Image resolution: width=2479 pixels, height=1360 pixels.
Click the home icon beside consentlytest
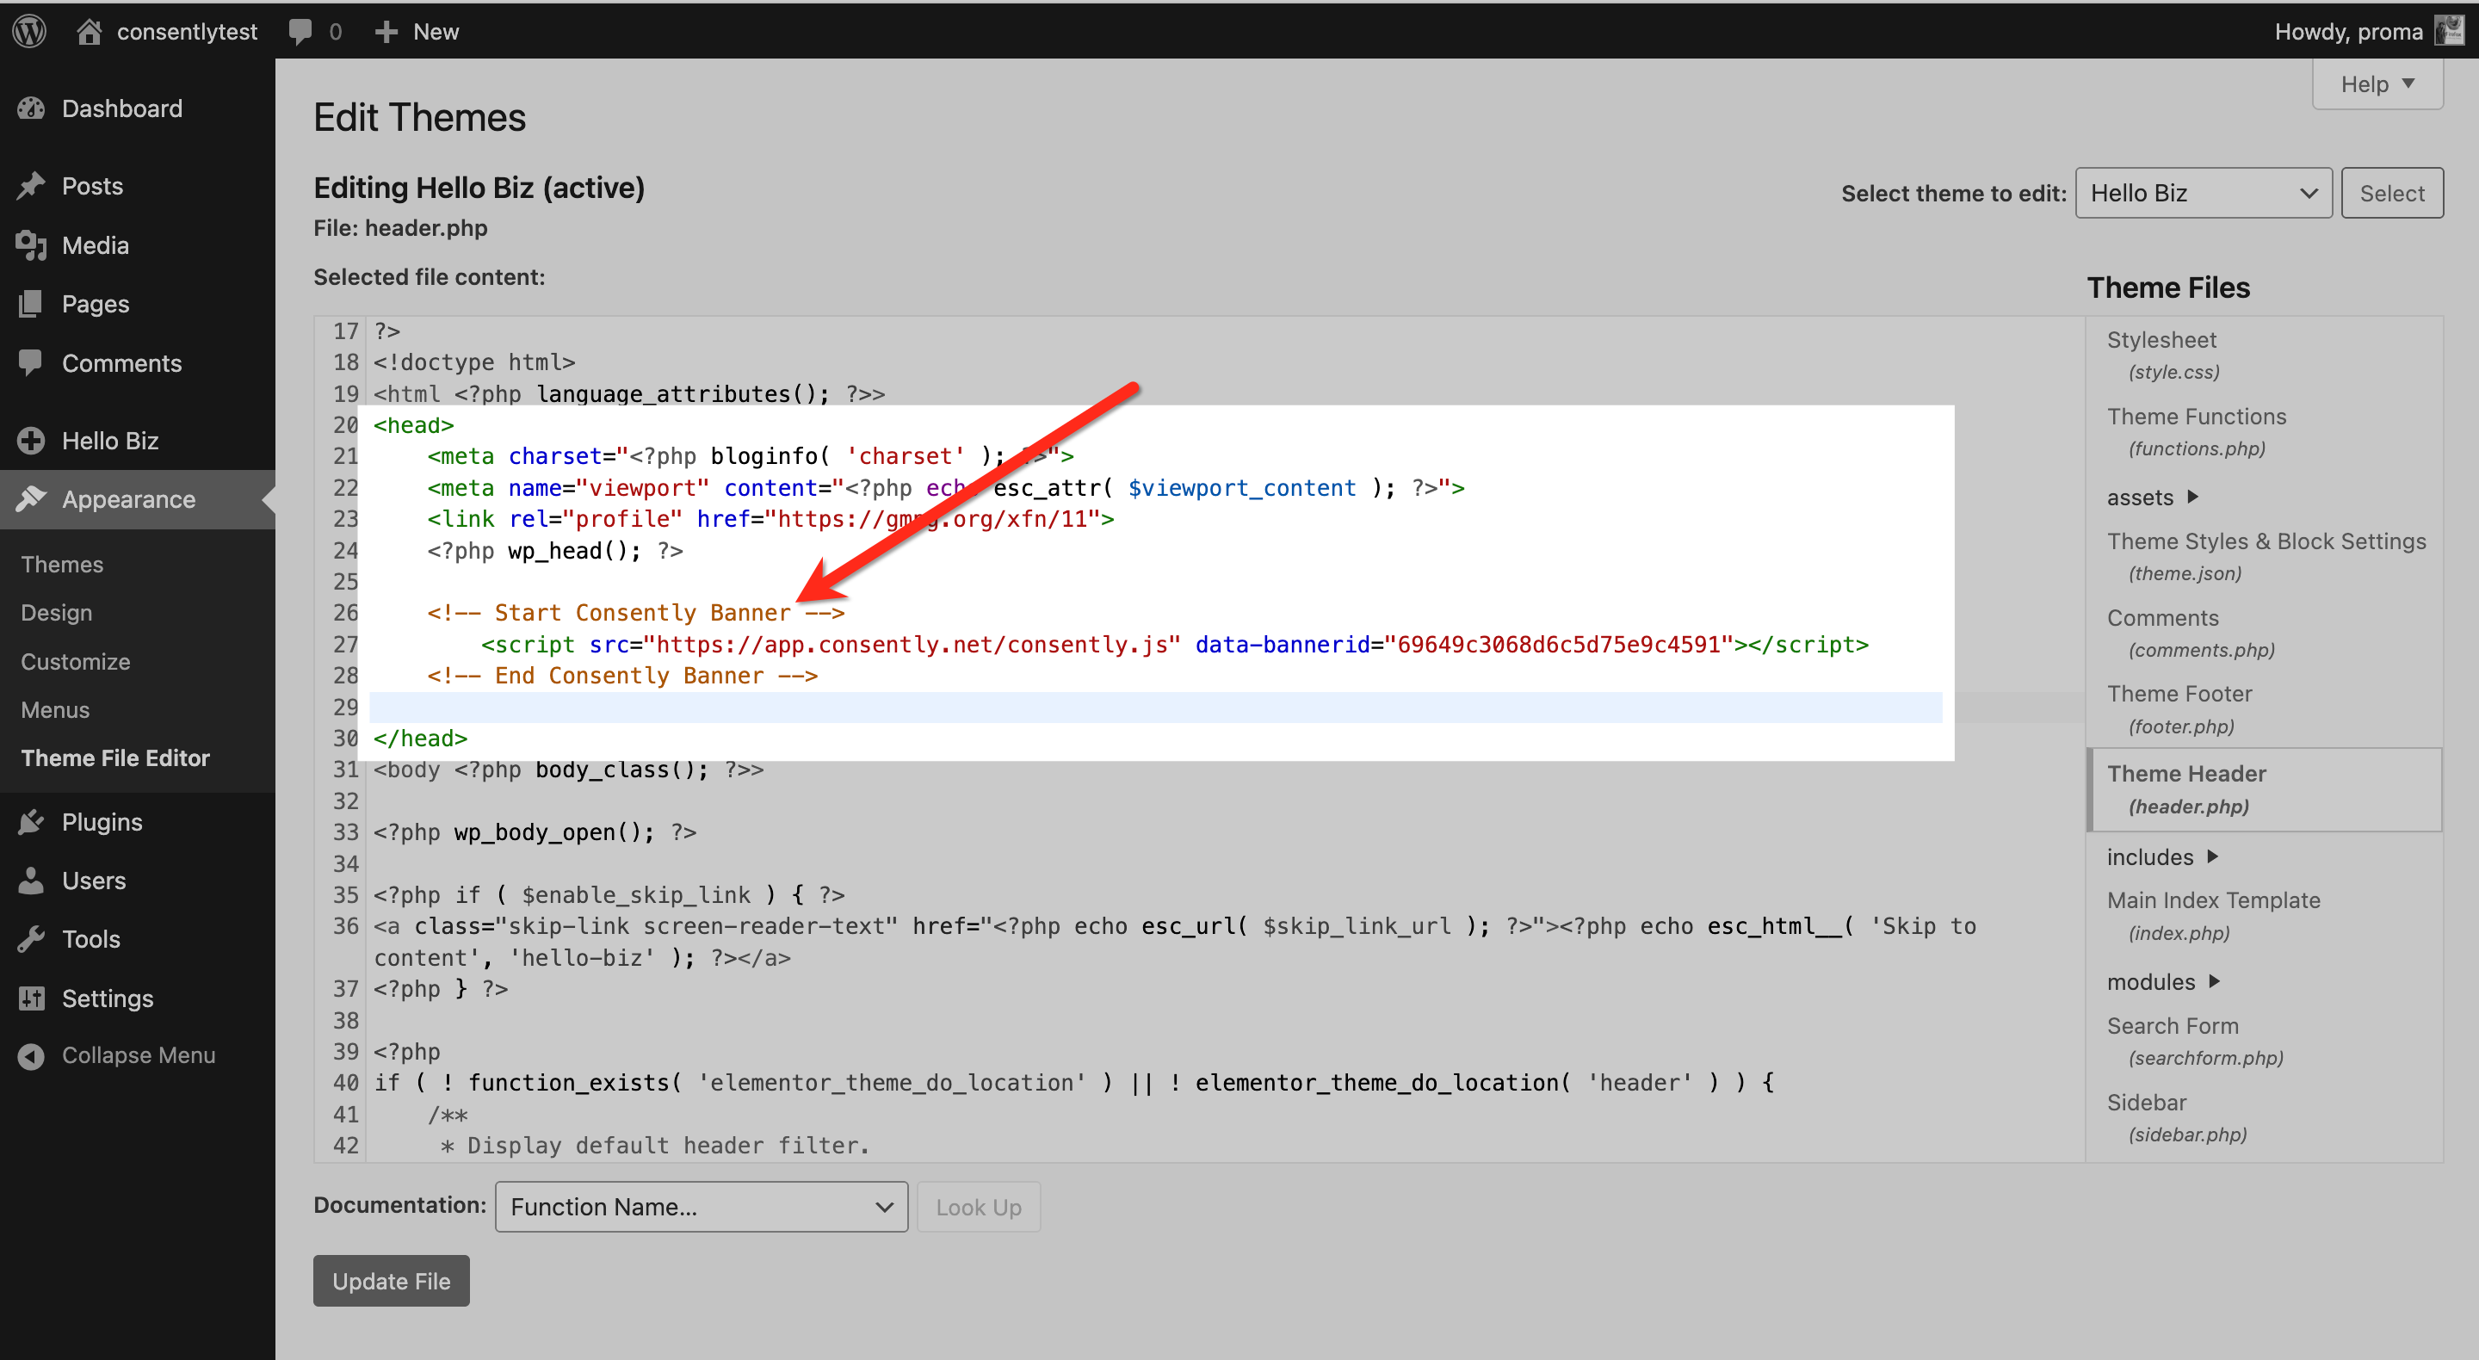point(89,31)
